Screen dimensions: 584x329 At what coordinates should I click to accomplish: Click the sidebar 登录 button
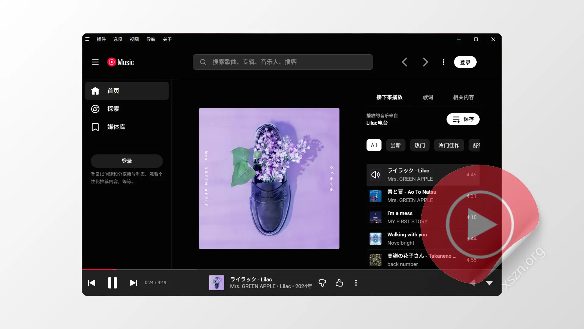click(127, 161)
